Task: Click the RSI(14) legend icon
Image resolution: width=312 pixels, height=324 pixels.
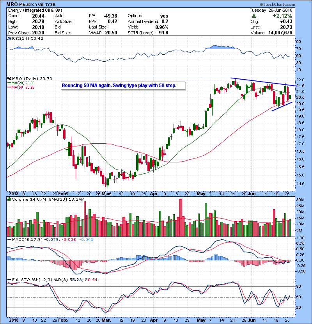Action: [9, 39]
